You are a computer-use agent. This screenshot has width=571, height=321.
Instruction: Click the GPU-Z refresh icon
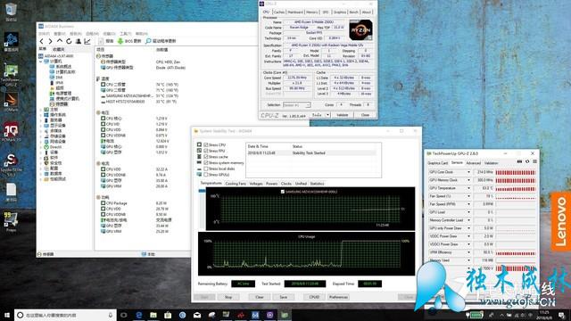pos(527,161)
